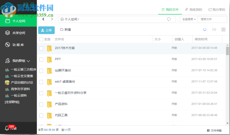The height and width of the screenshot is (135, 230).
Task: Click the scrollbar down arrow
Action: (227, 123)
